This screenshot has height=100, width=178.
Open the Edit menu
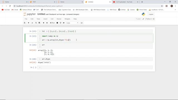(32, 19)
